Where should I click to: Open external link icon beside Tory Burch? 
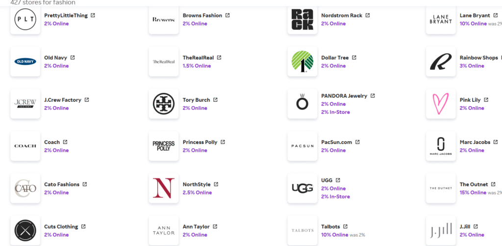(x=215, y=100)
